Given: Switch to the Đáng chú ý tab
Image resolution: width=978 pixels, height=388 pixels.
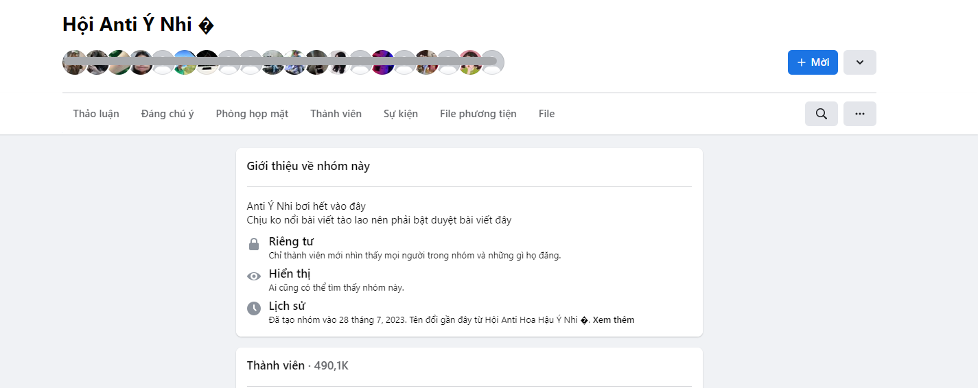Looking at the screenshot, I should point(167,114).
